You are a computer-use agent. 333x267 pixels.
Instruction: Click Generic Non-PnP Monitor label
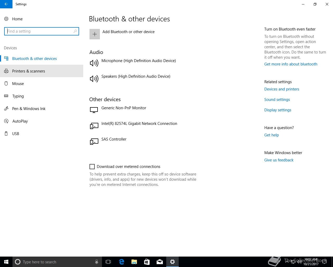point(124,108)
